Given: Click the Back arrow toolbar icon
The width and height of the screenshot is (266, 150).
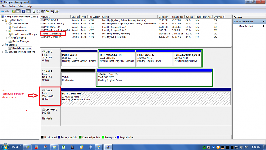Looking at the screenshot, I should coord(2,11).
